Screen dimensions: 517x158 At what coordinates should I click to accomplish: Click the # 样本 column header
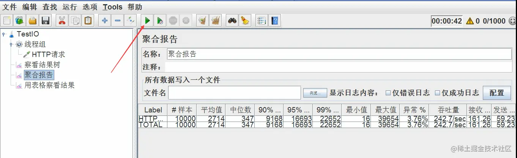click(x=183, y=110)
